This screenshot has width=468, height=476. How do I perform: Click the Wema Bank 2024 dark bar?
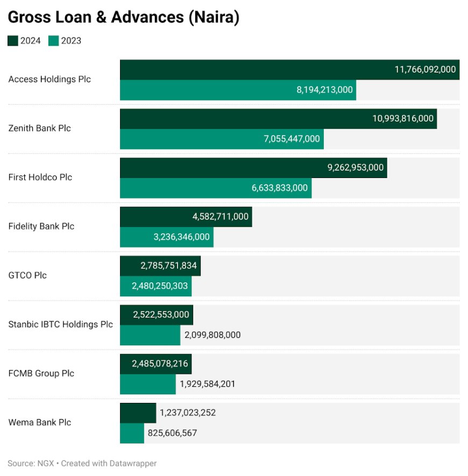click(x=138, y=413)
